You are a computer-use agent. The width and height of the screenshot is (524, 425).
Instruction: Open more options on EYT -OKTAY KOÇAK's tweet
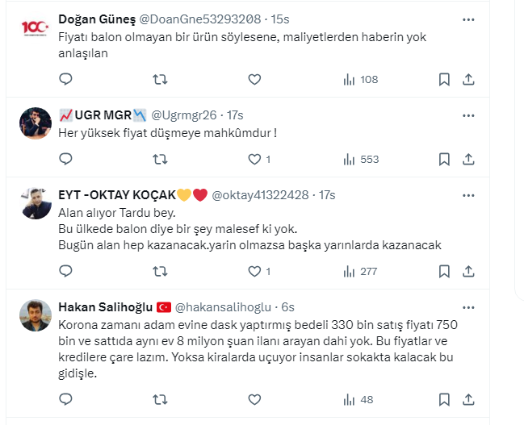[468, 194]
